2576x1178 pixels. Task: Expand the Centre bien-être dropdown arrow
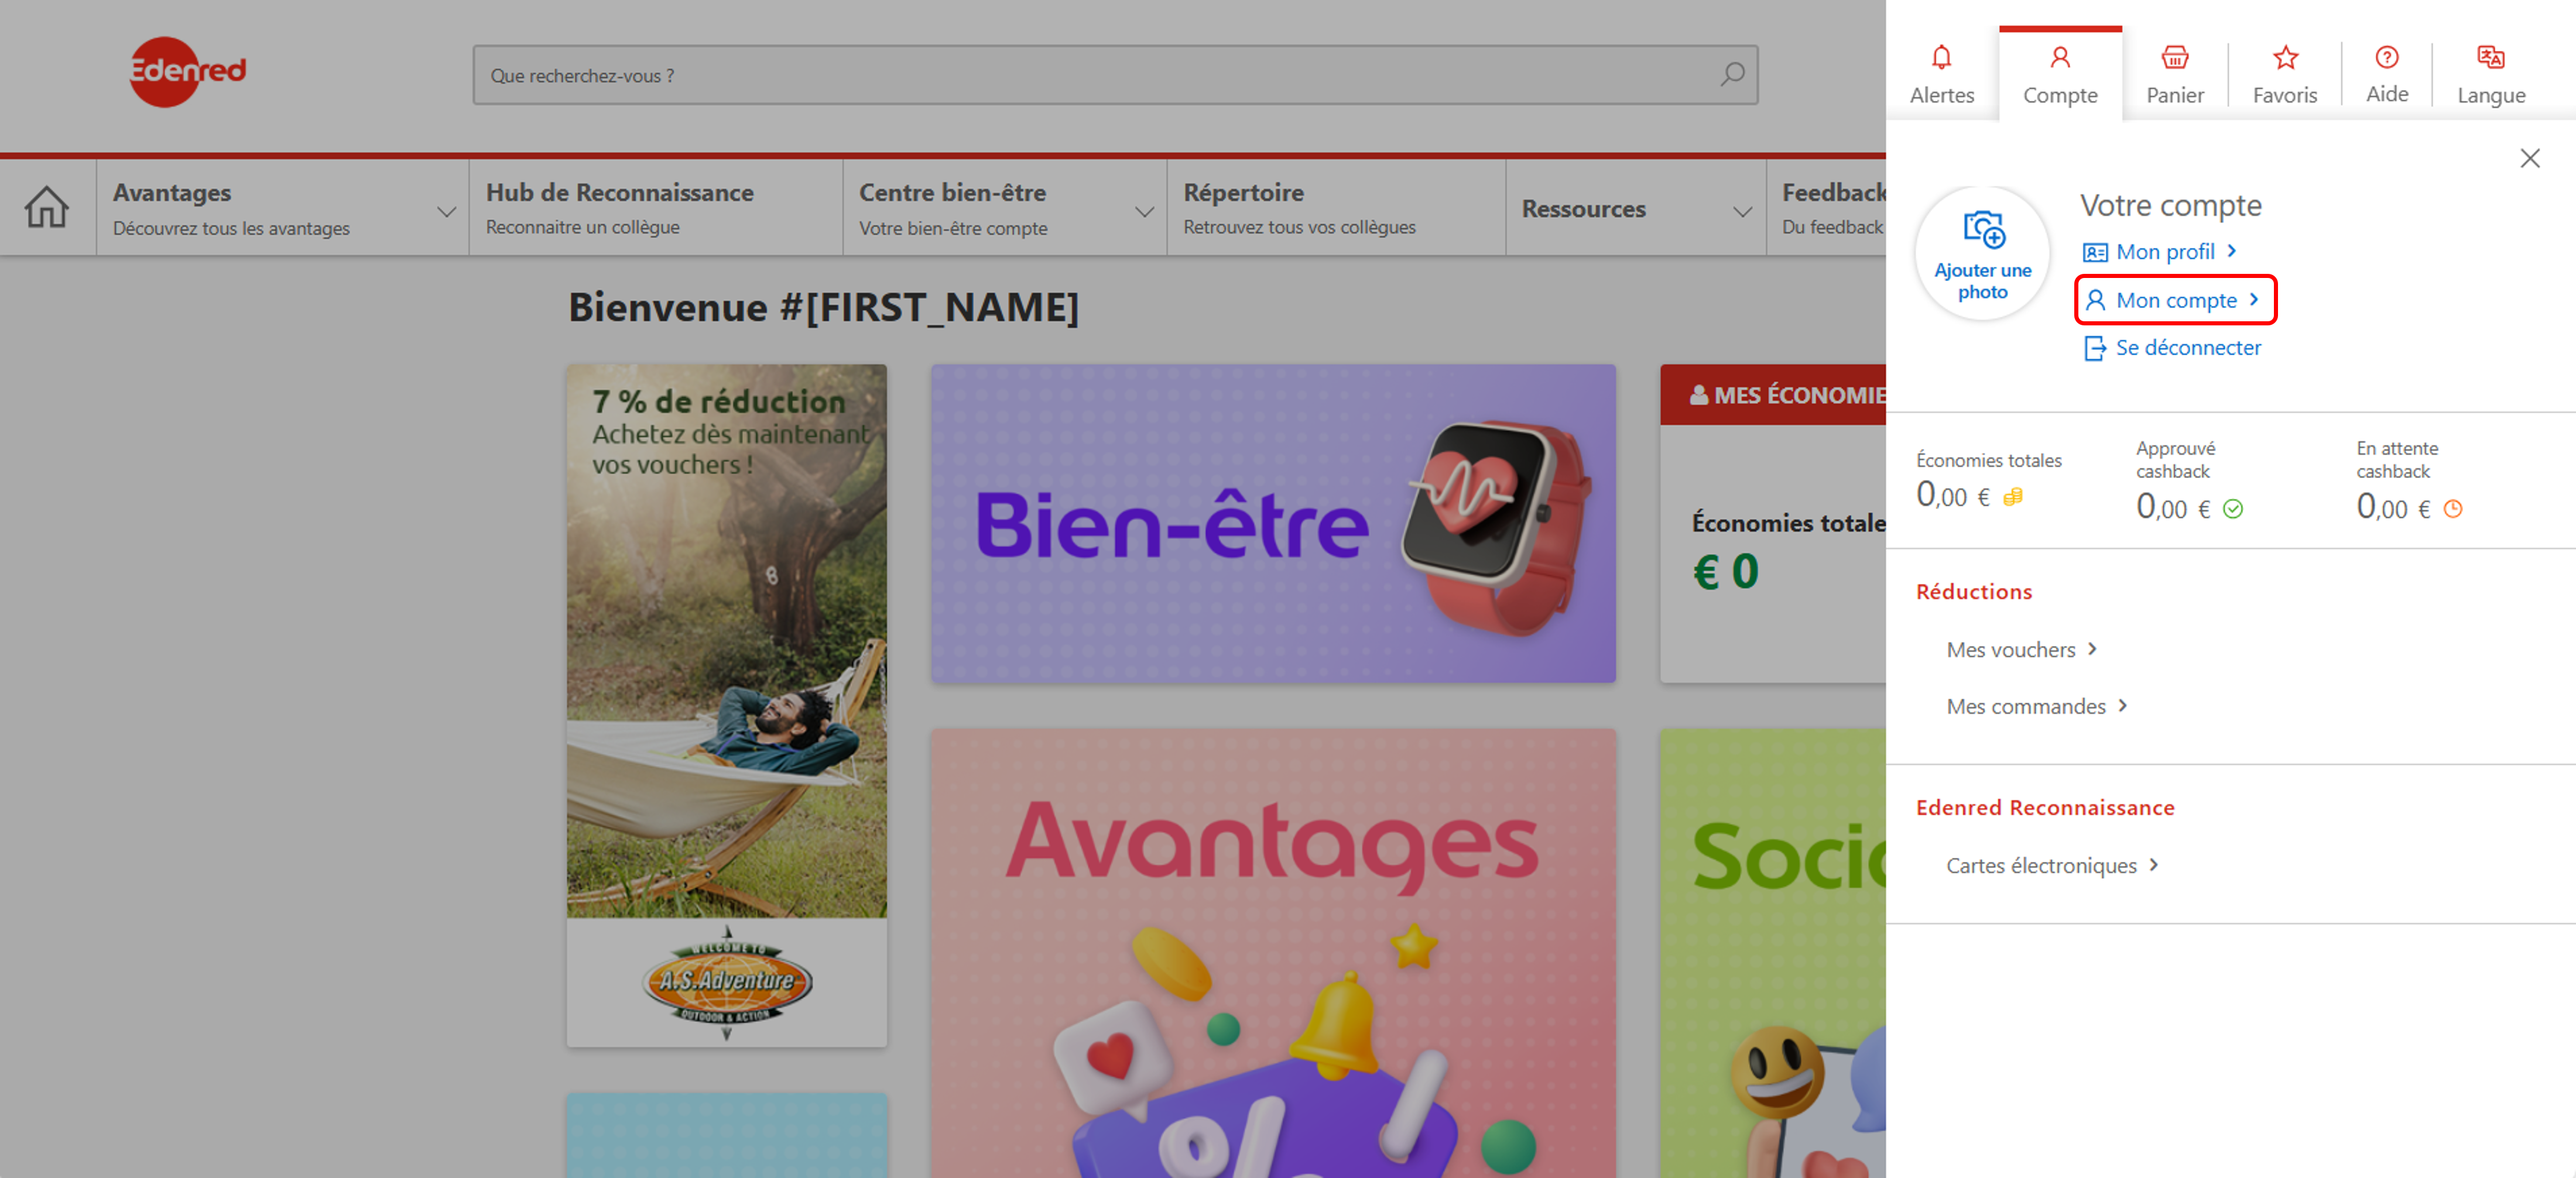tap(1144, 212)
